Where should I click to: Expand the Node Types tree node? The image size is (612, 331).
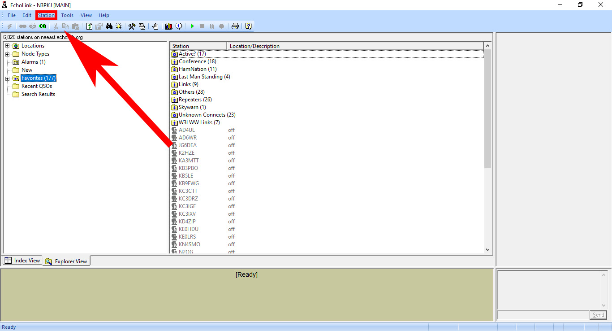(x=8, y=54)
